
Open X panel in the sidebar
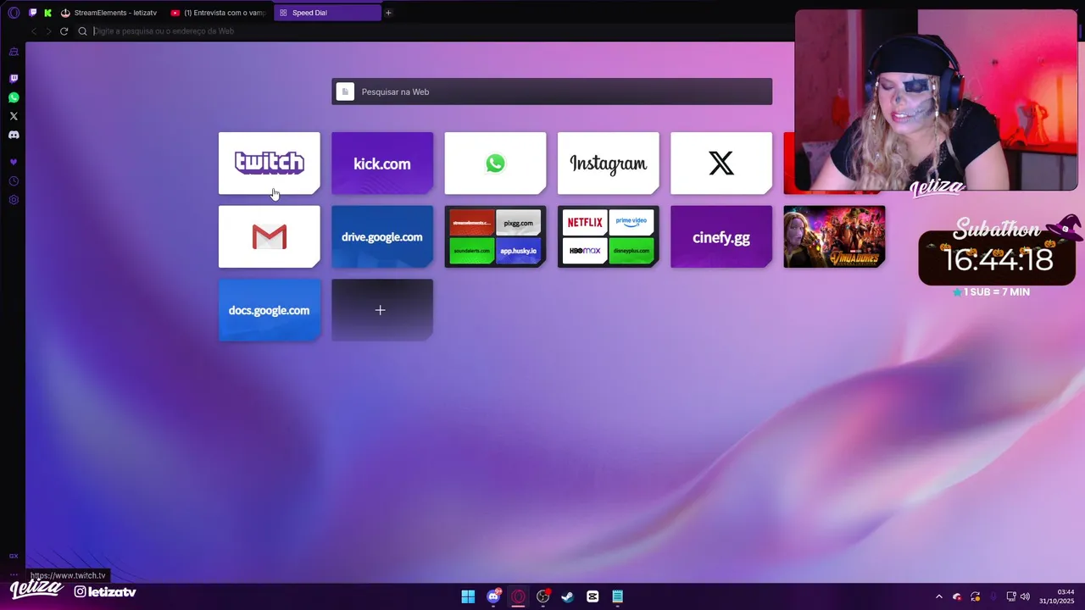tap(14, 116)
